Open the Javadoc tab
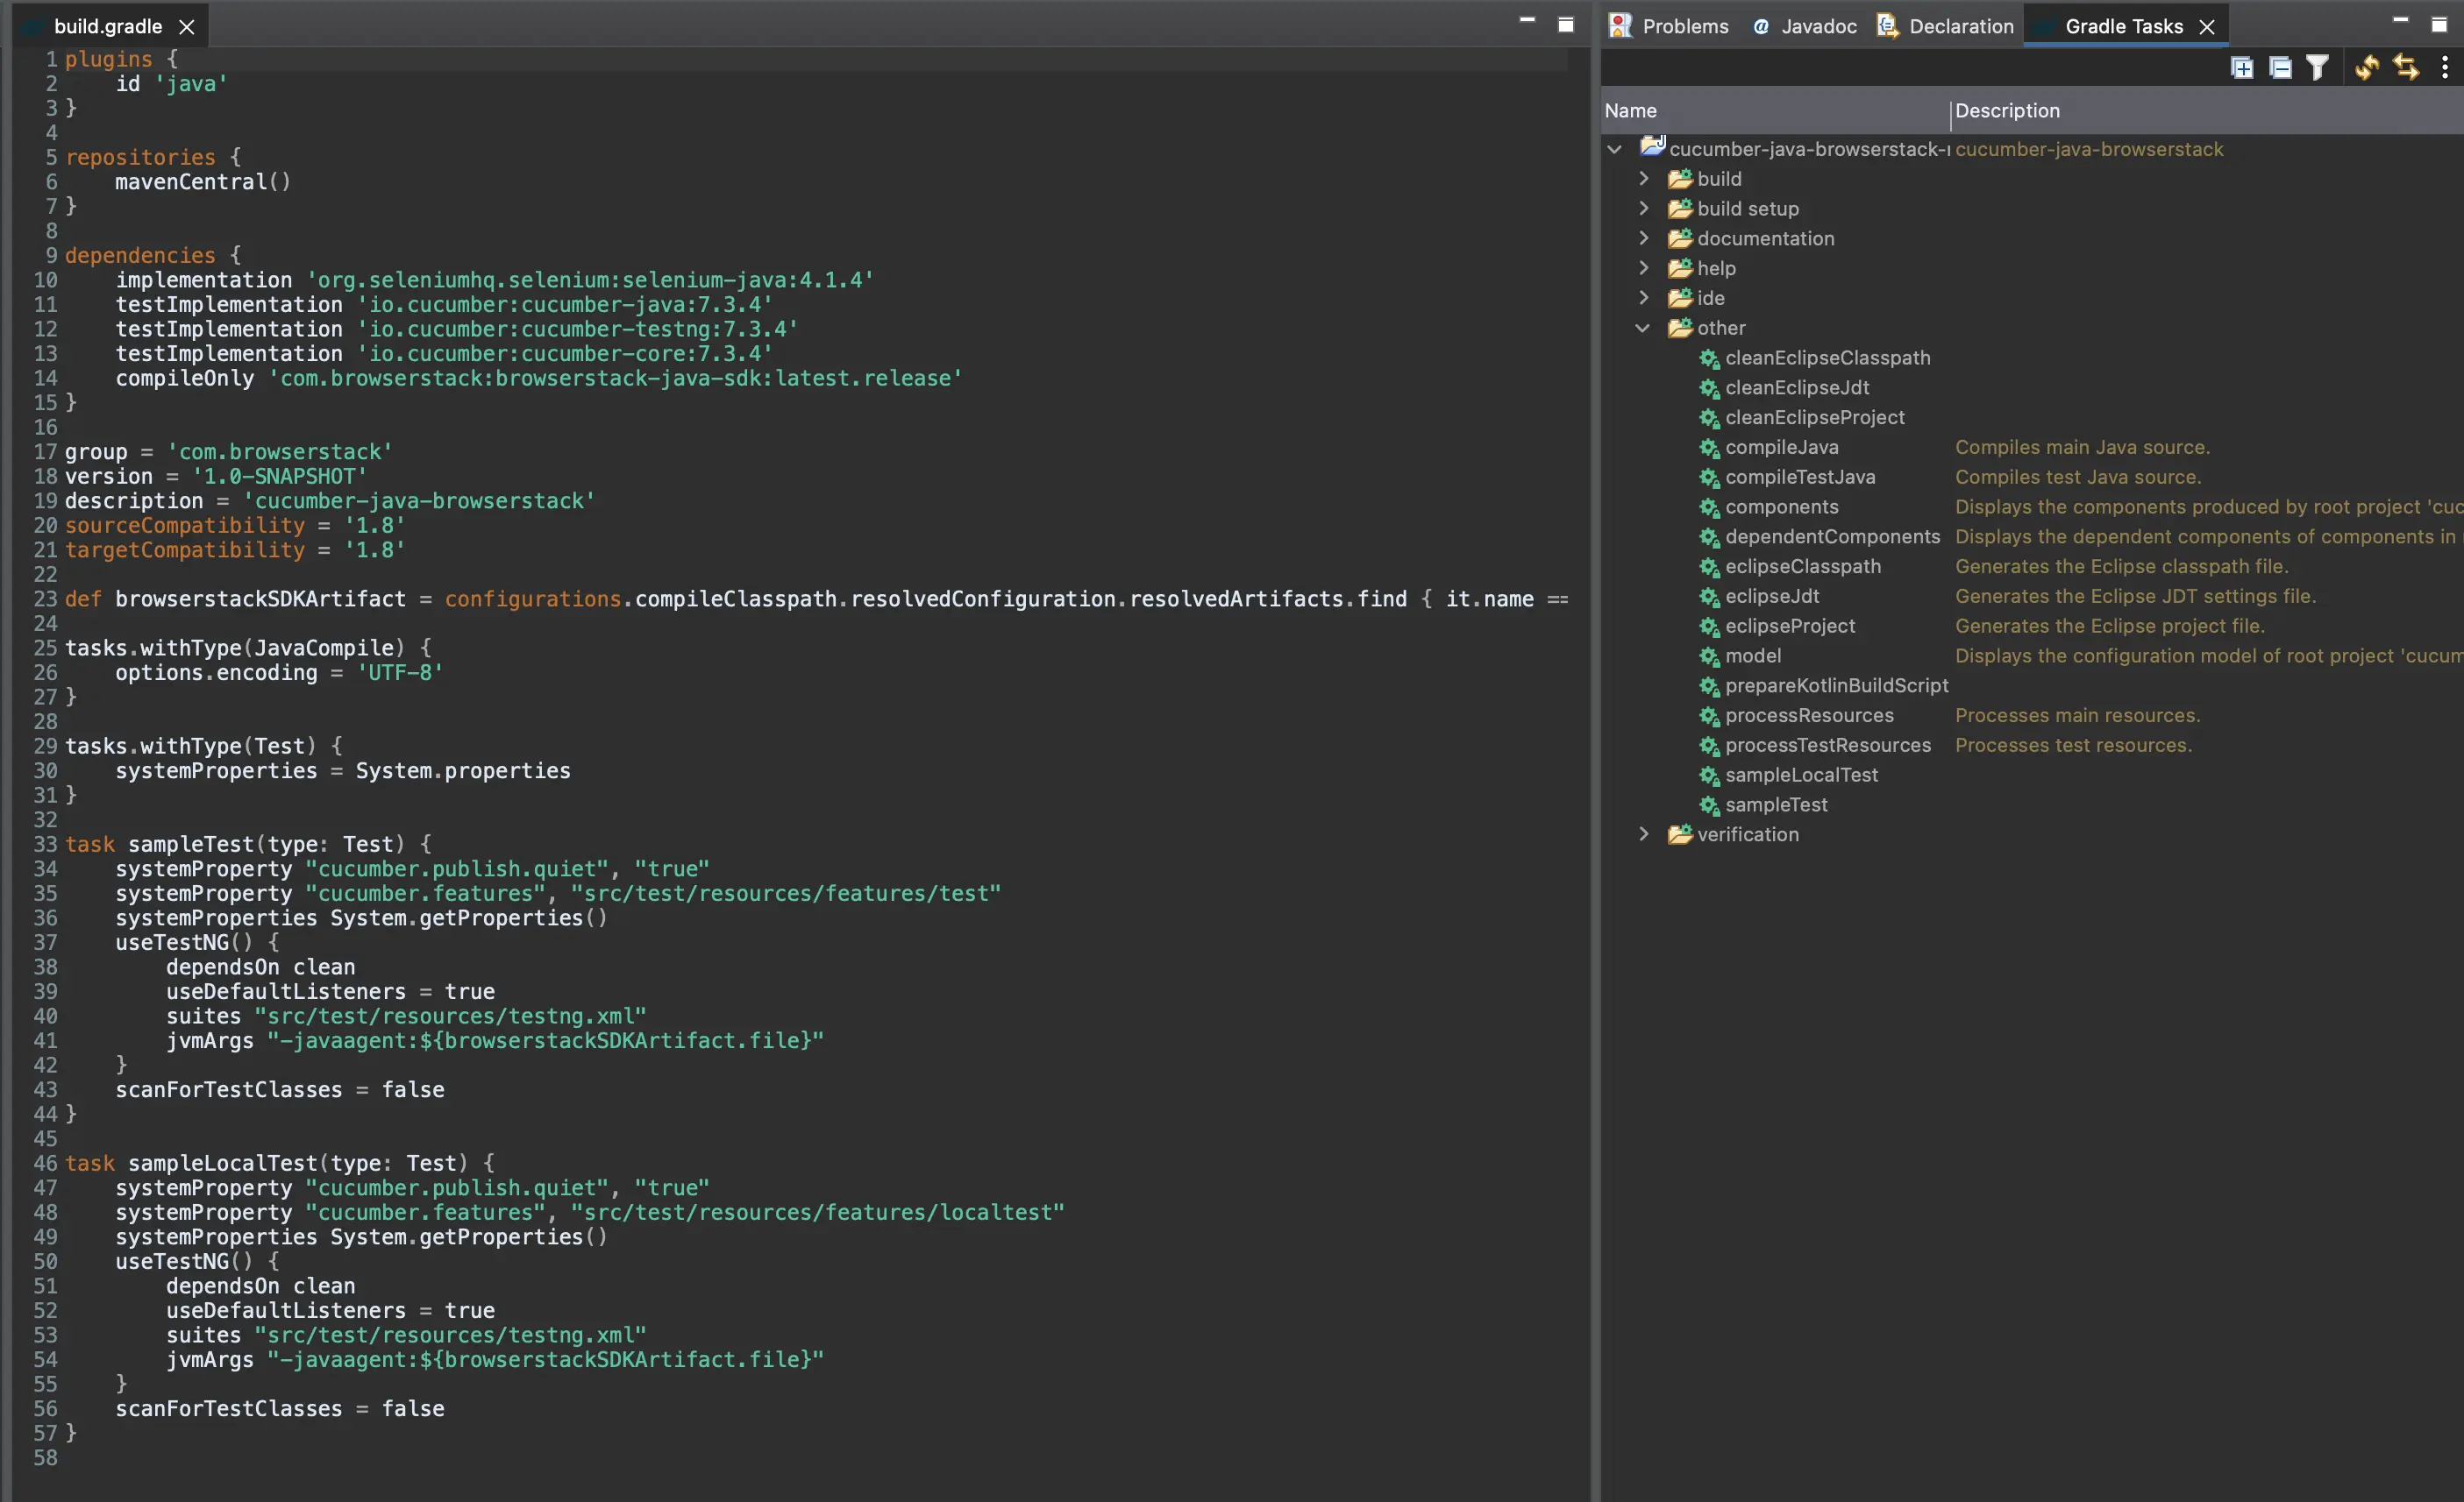The image size is (2464, 1502). 1806,26
